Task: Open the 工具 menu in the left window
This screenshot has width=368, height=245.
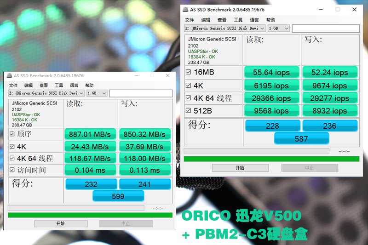Action: [x=59, y=85]
